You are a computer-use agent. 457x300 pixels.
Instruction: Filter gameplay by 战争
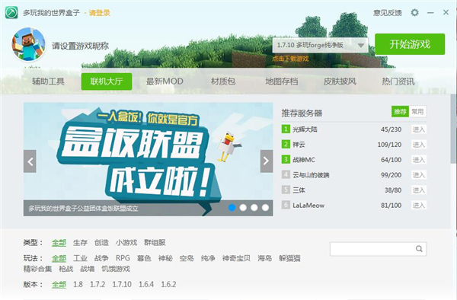101,258
